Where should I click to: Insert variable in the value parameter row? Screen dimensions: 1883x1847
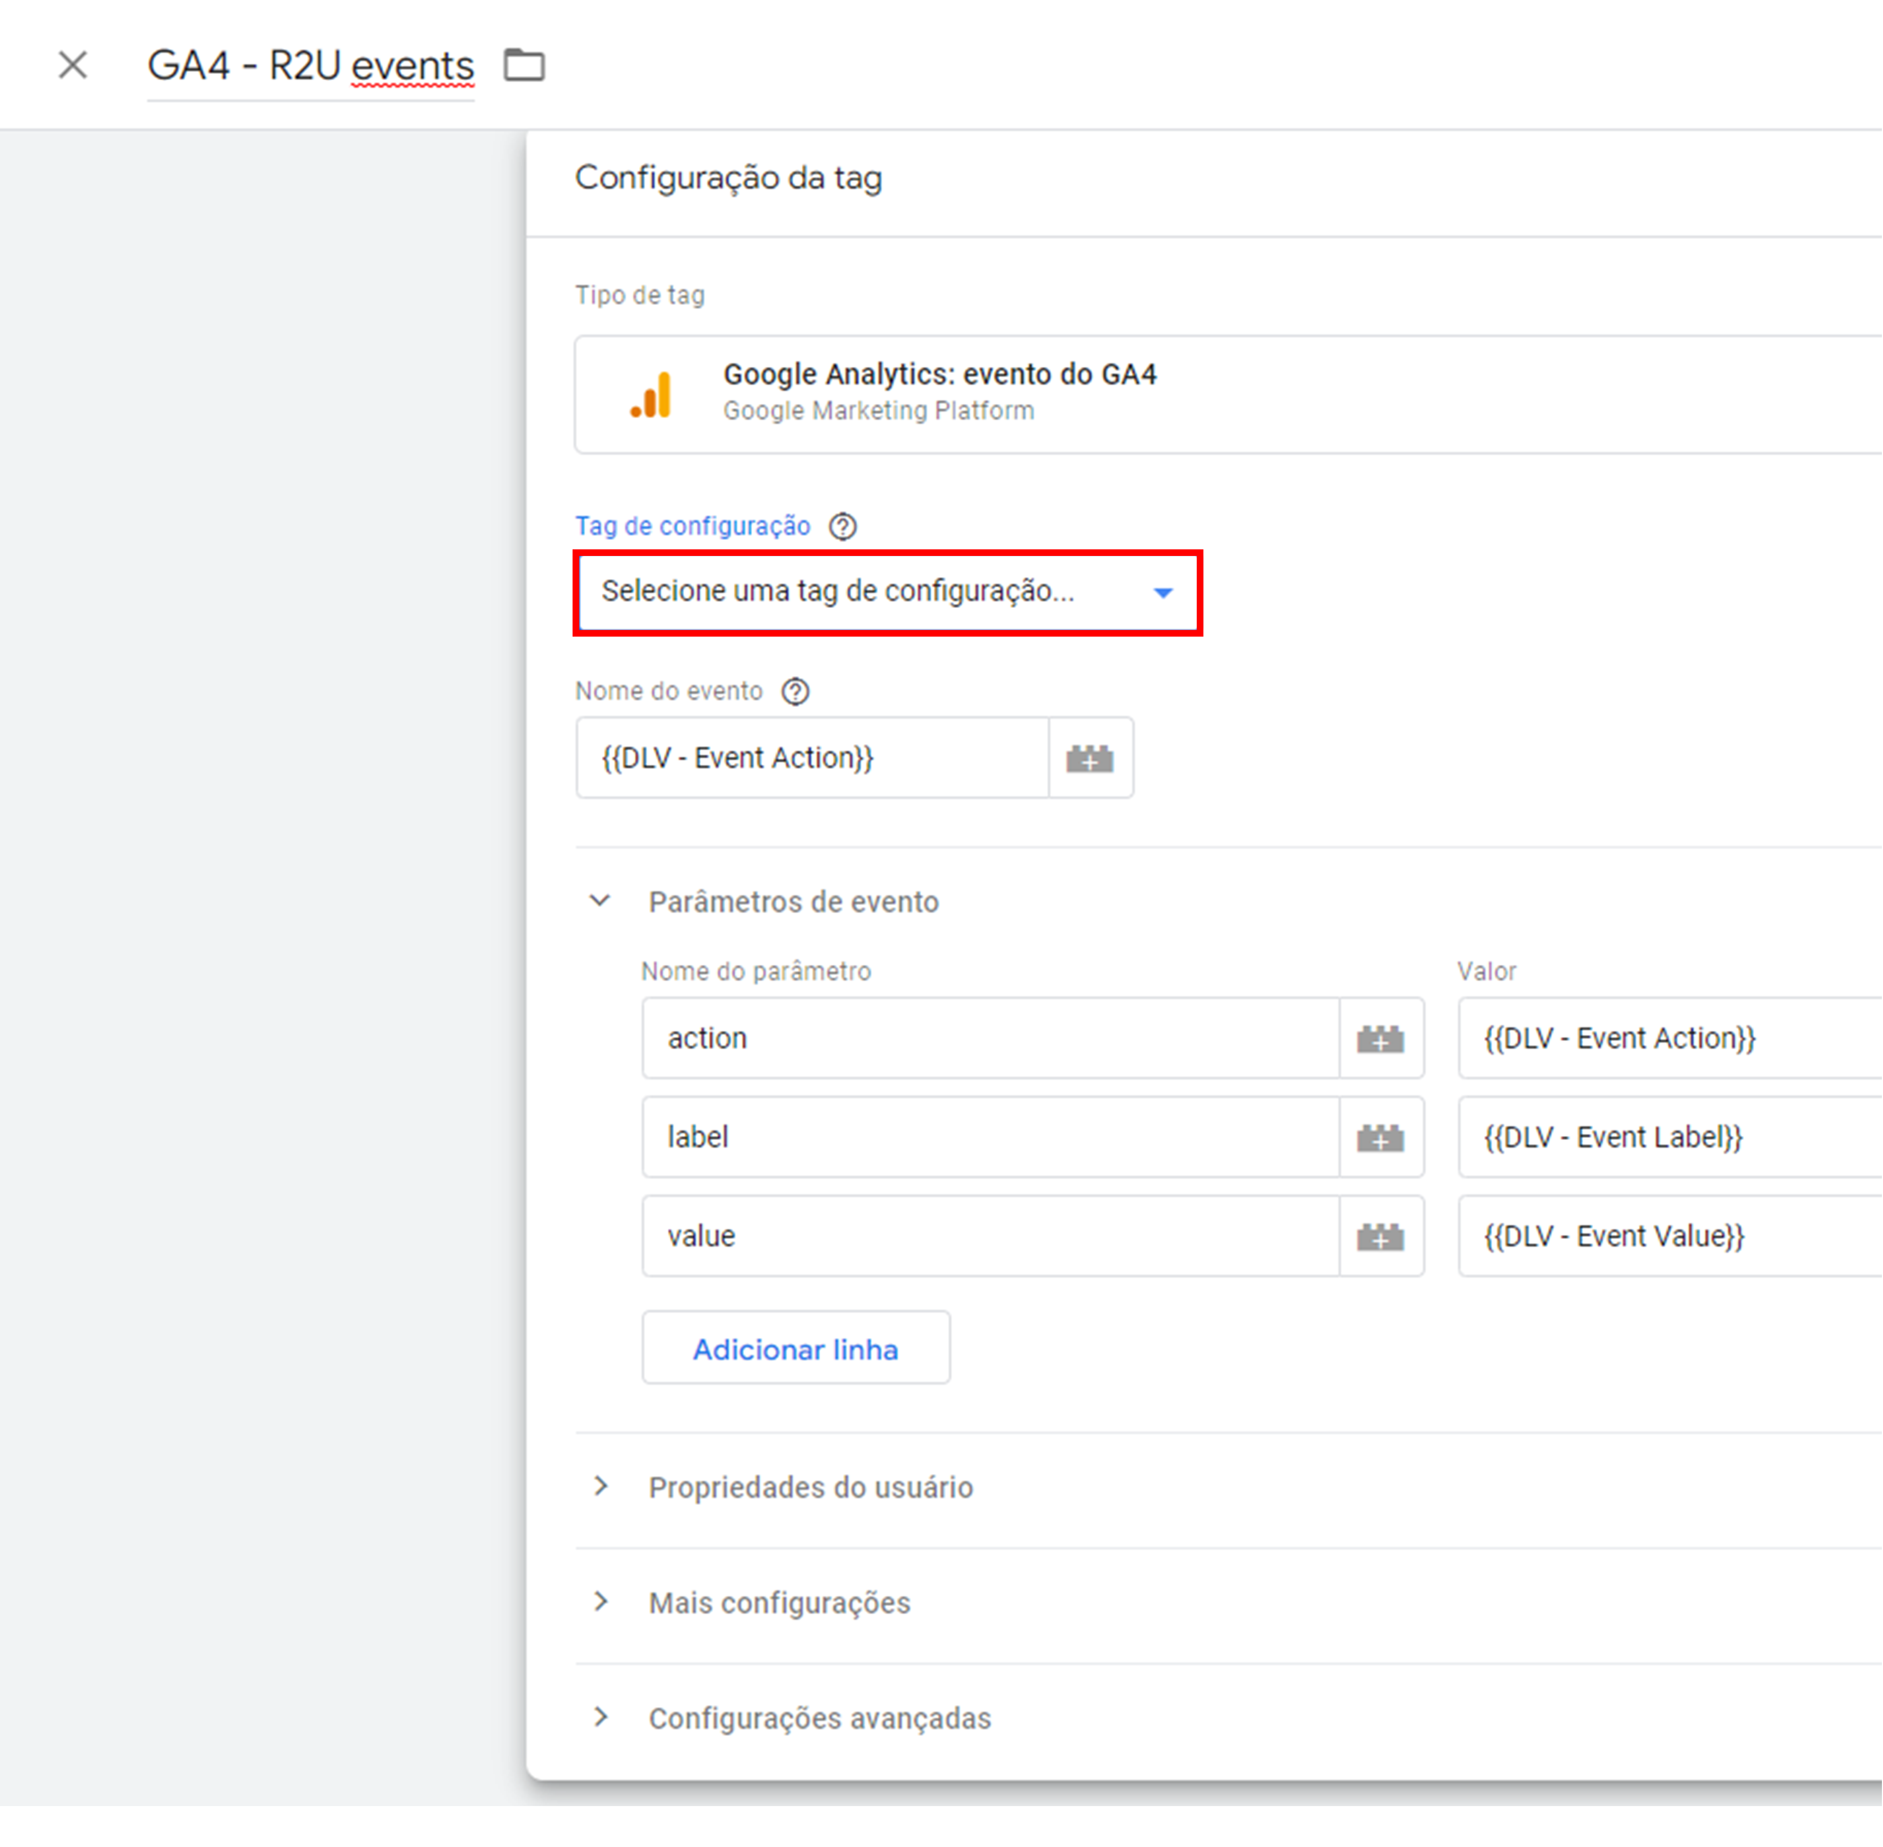point(1382,1236)
